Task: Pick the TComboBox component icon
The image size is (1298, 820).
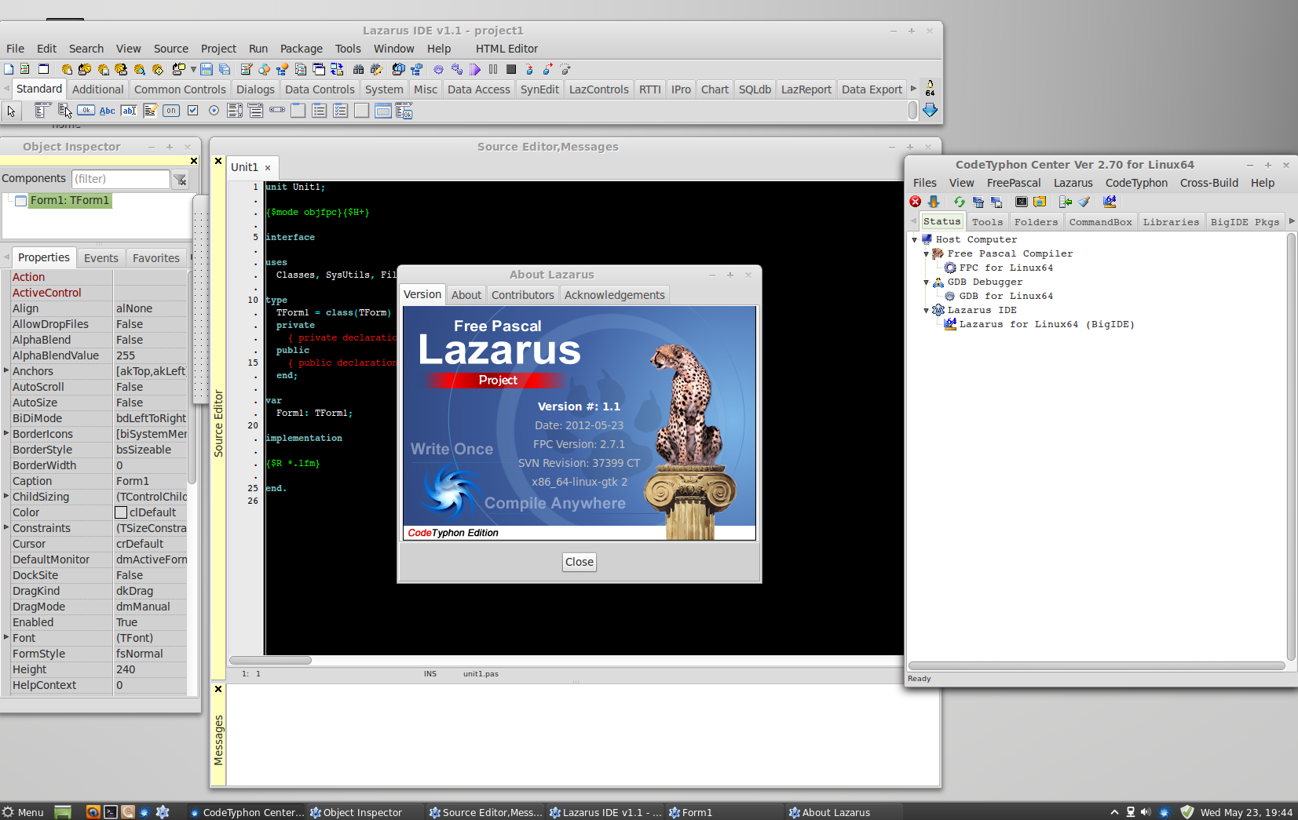Action: tap(256, 111)
